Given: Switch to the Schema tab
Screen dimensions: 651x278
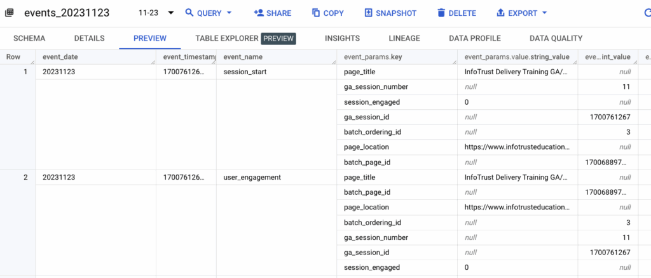Looking at the screenshot, I should [x=29, y=39].
